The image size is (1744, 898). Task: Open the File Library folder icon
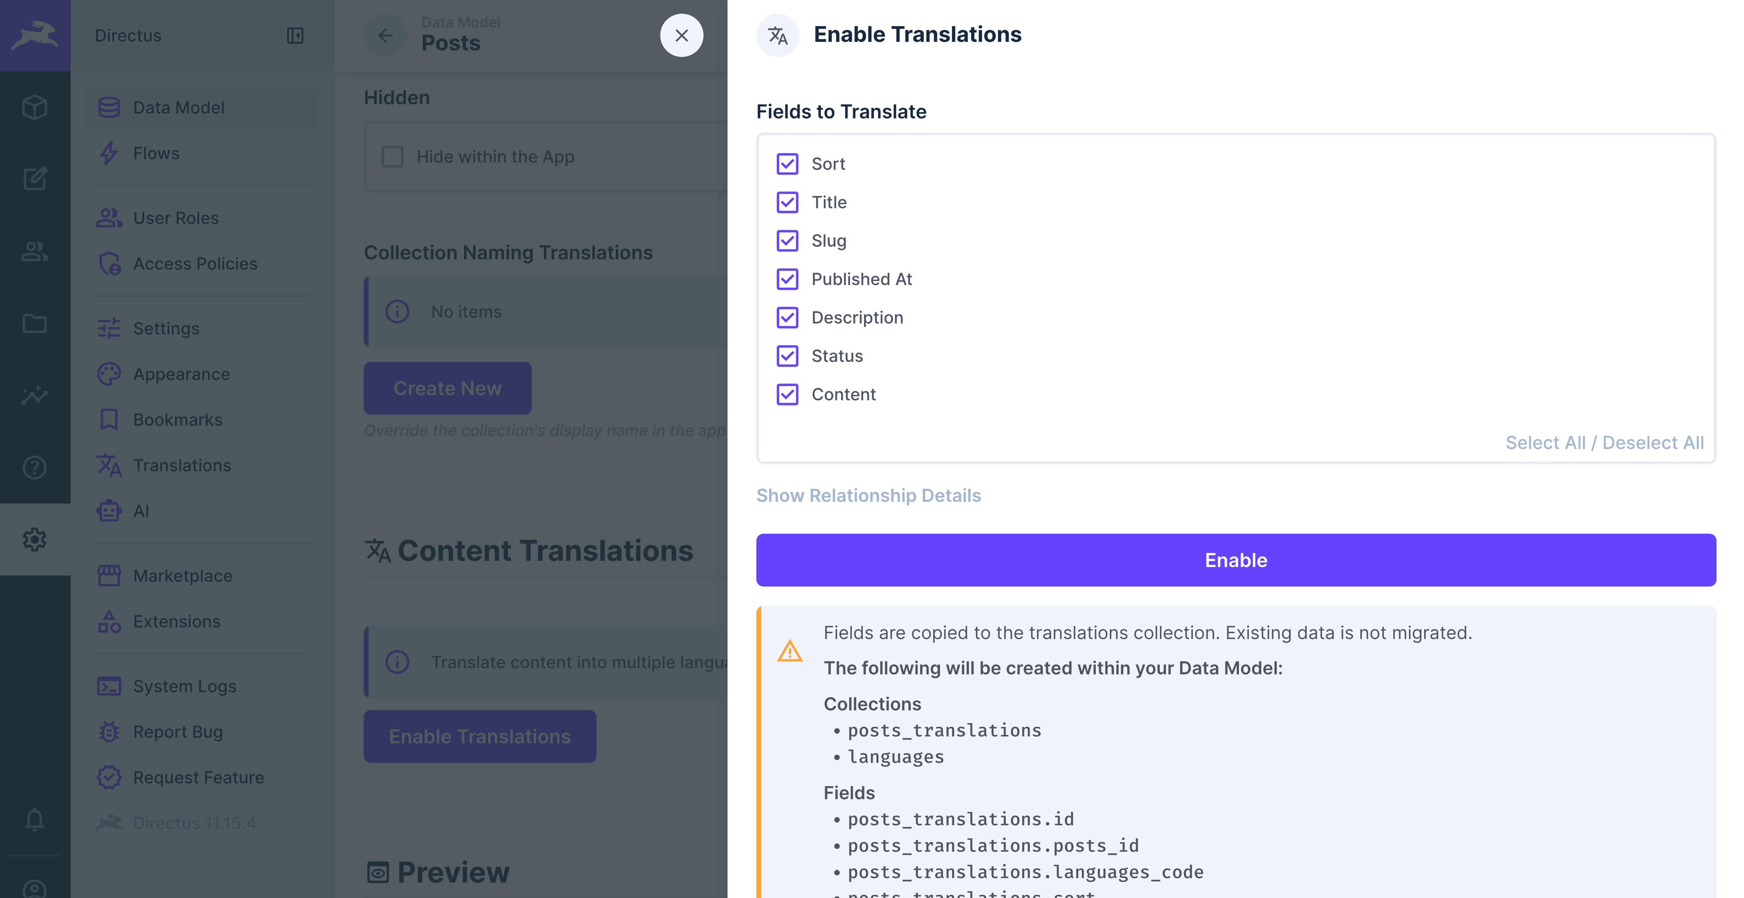(x=35, y=323)
